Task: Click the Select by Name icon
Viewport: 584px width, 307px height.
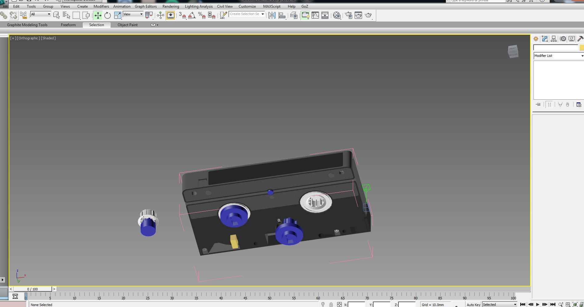Action: [66, 15]
